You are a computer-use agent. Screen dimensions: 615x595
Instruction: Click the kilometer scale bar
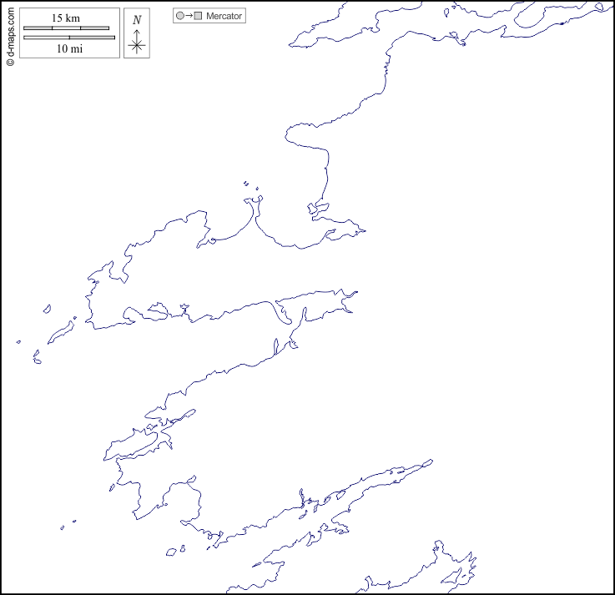click(x=66, y=28)
